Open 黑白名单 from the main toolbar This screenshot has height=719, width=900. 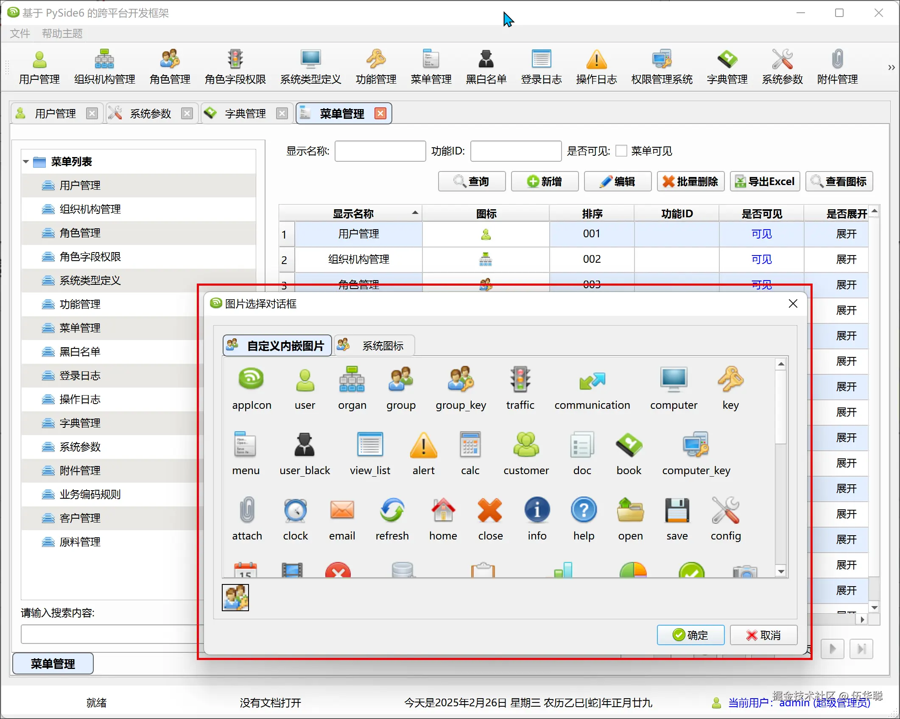click(x=486, y=67)
